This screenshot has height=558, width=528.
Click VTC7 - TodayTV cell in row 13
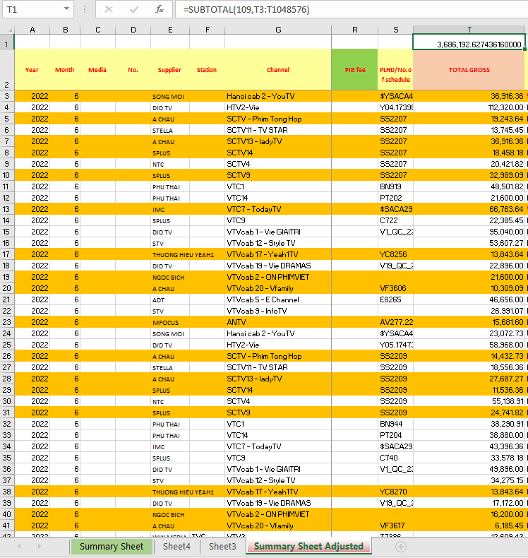(x=278, y=209)
